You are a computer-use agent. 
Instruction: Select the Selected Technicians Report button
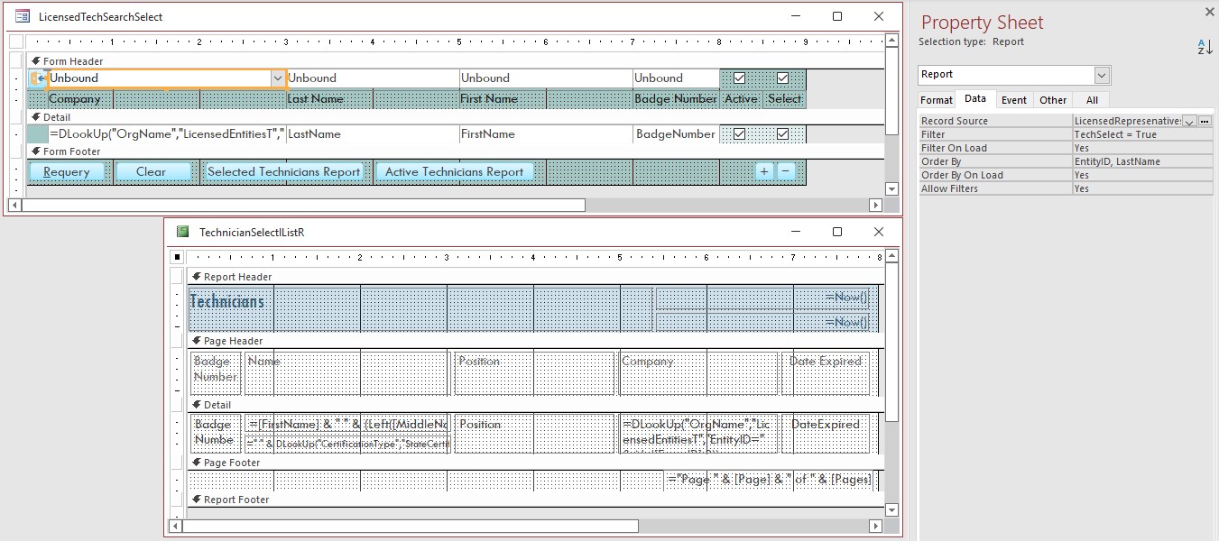(284, 171)
